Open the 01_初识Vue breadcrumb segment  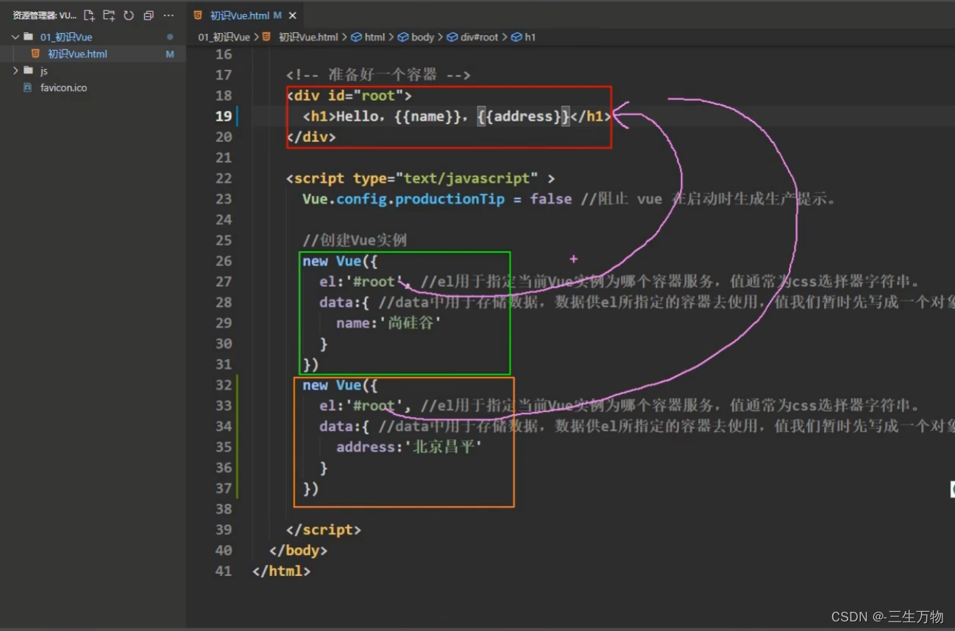pyautogui.click(x=224, y=37)
